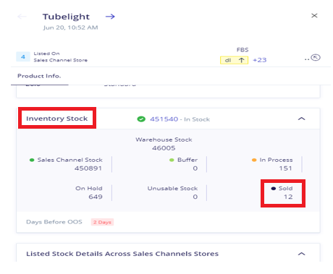The image size is (333, 274).
Task: Click the 2 Days OOS badge
Action: click(102, 222)
